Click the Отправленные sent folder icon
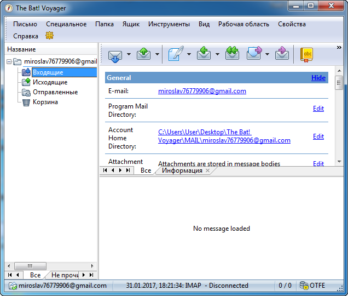Image resolution: width=348 pixels, height=296 pixels. click(26, 92)
